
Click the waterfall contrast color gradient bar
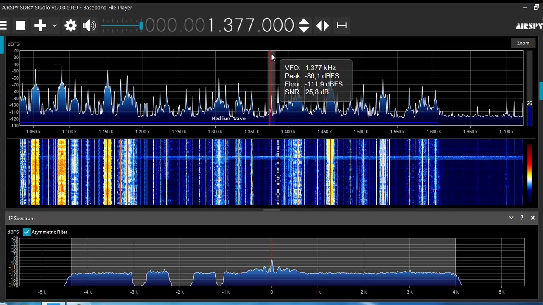coord(529,174)
